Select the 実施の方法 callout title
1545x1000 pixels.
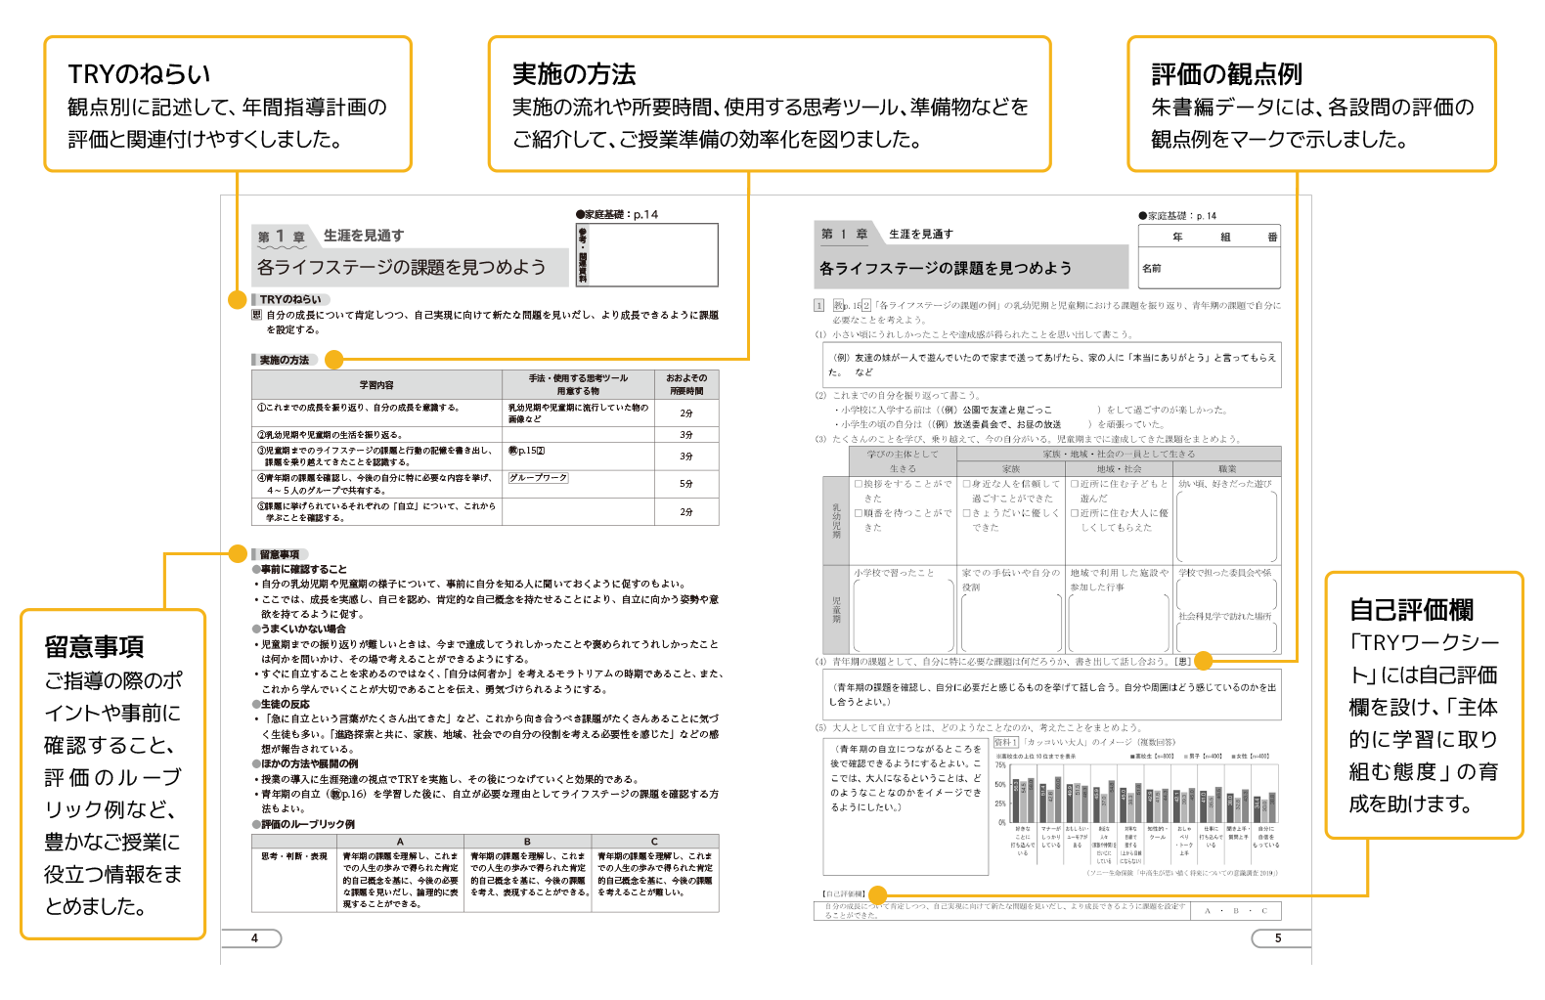point(574,74)
